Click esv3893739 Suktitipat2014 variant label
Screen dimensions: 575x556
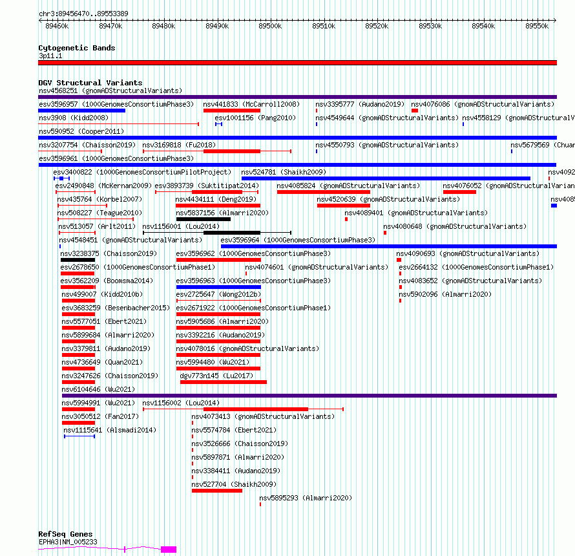(x=207, y=186)
